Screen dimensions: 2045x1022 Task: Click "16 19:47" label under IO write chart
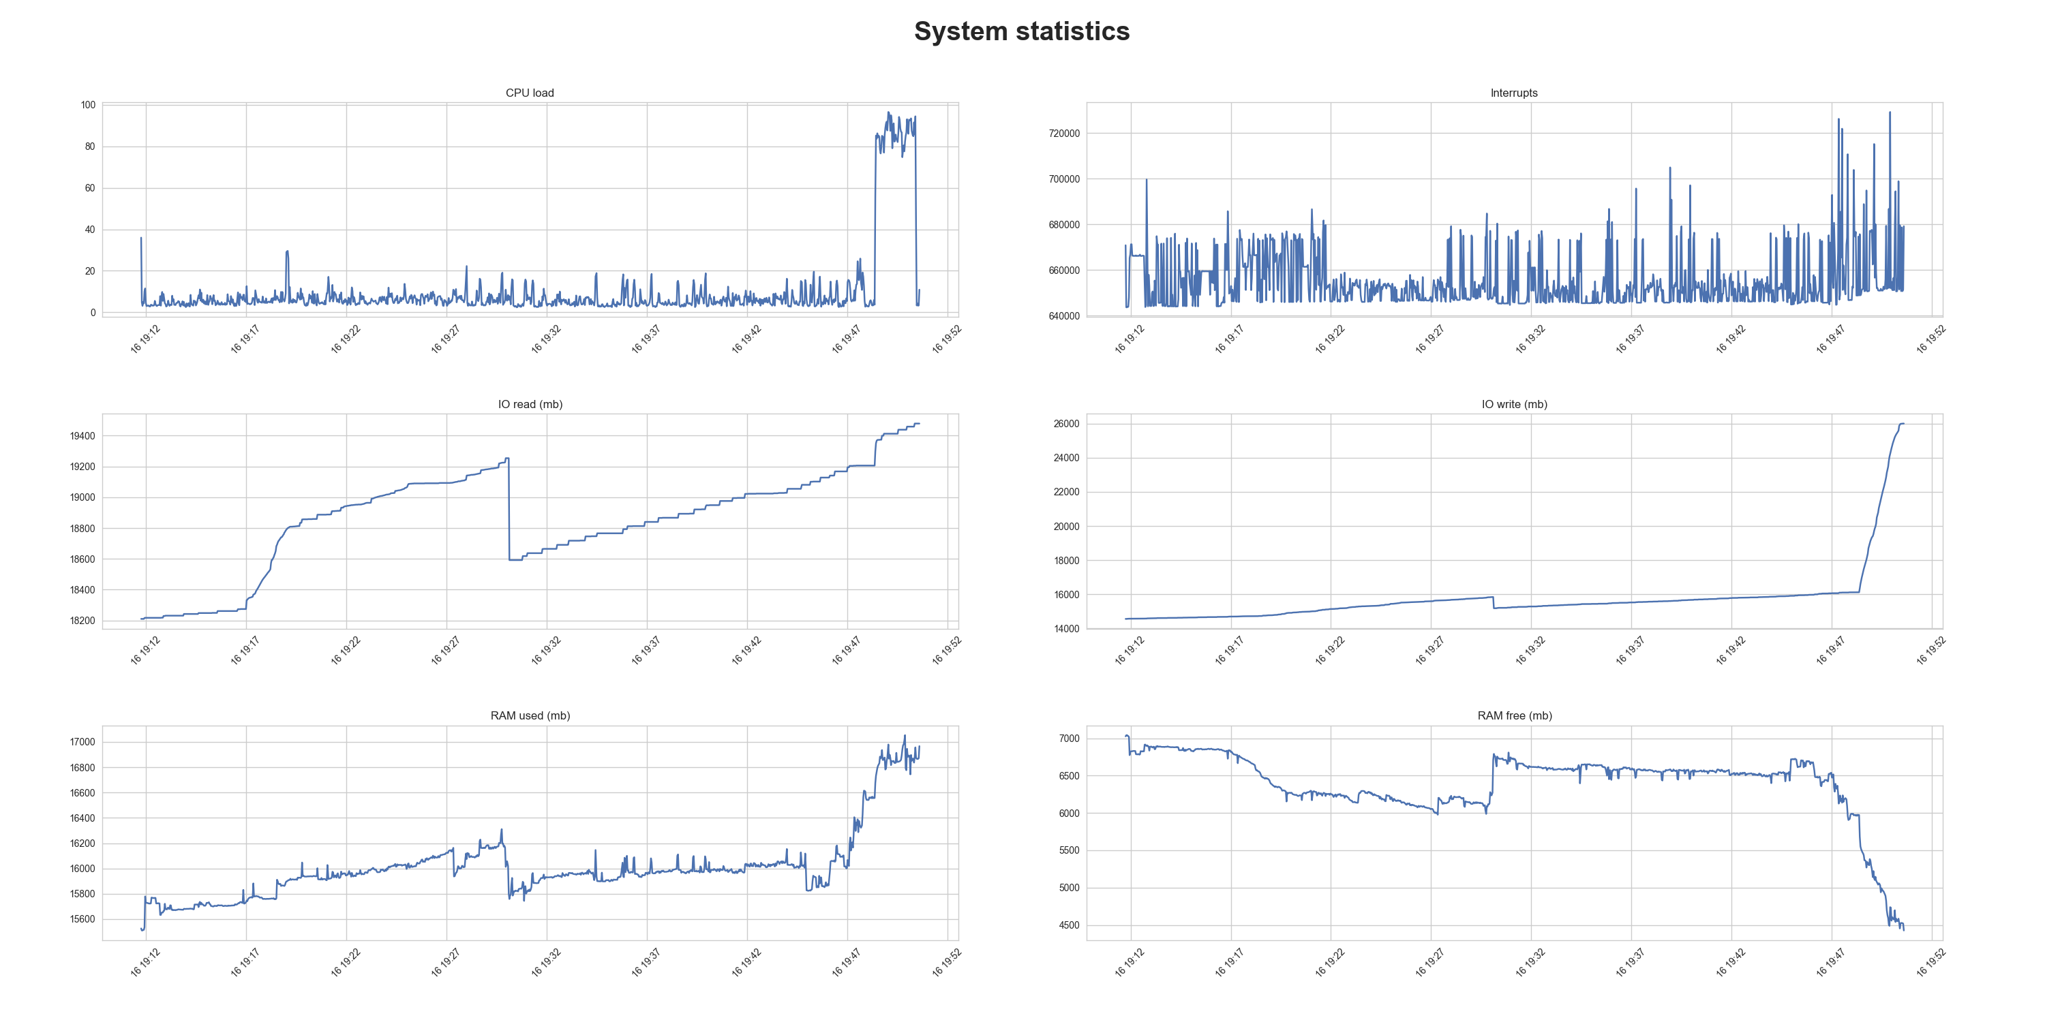[1831, 650]
